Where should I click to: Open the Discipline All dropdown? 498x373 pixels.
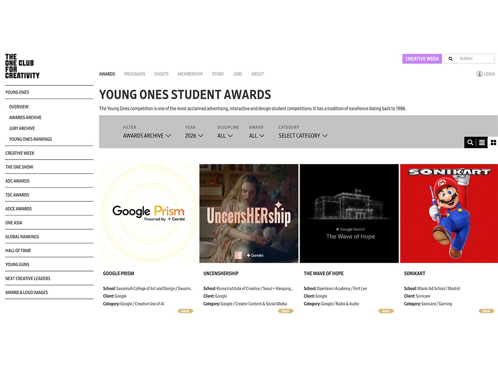point(225,136)
